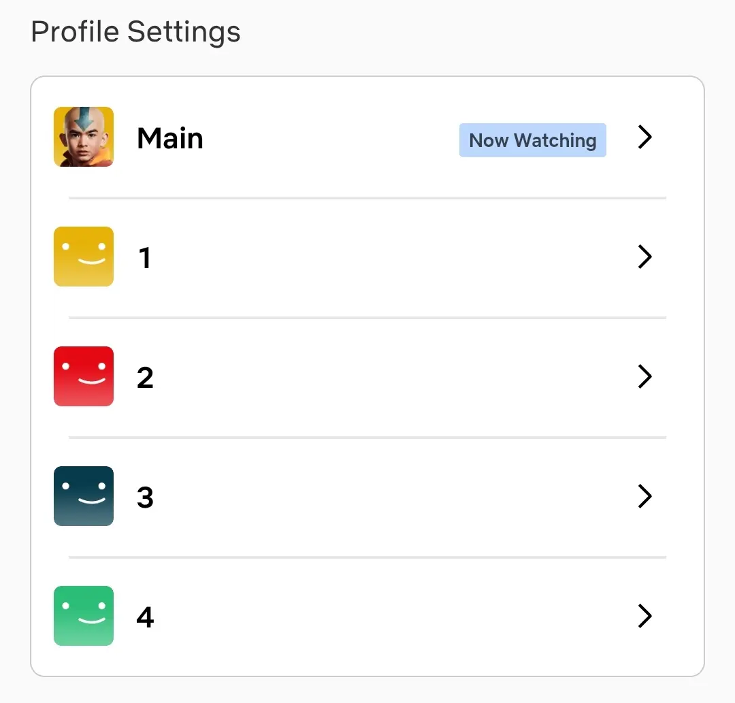The width and height of the screenshot is (735, 703).
Task: Open profile 3 using its right arrow
Action: pos(645,496)
